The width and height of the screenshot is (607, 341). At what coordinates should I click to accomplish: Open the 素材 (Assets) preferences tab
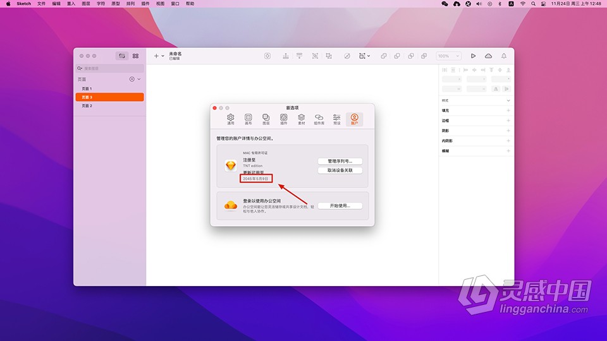[301, 119]
